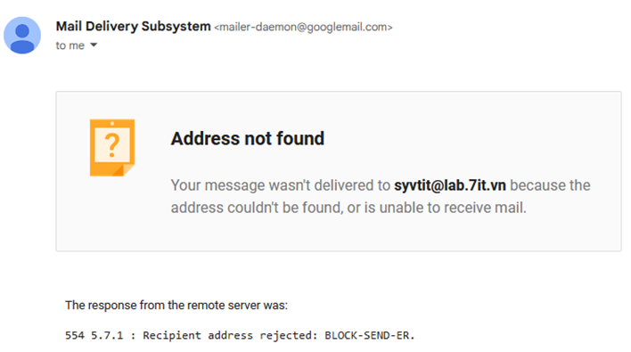Click the orange question-mark note icon

coord(112,148)
